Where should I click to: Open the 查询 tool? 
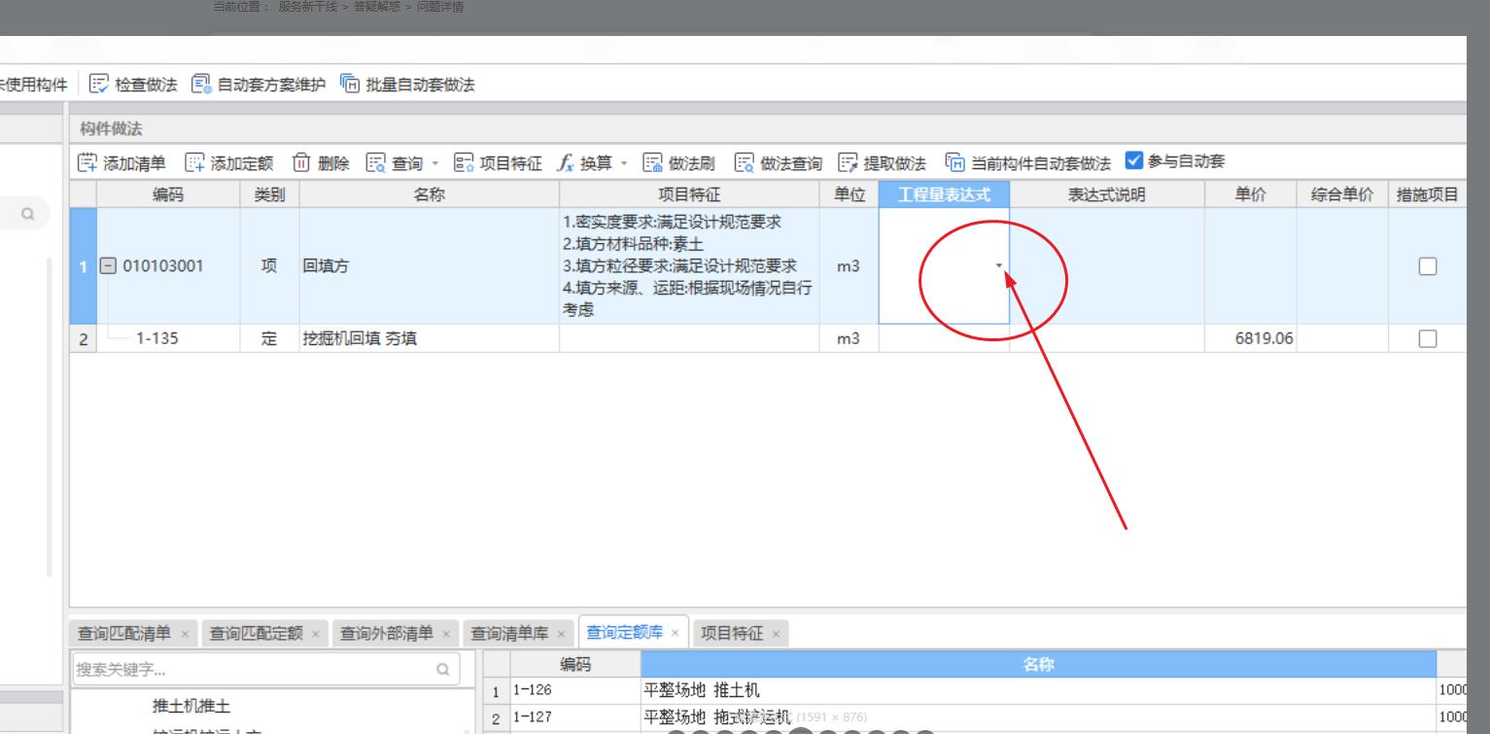(394, 162)
